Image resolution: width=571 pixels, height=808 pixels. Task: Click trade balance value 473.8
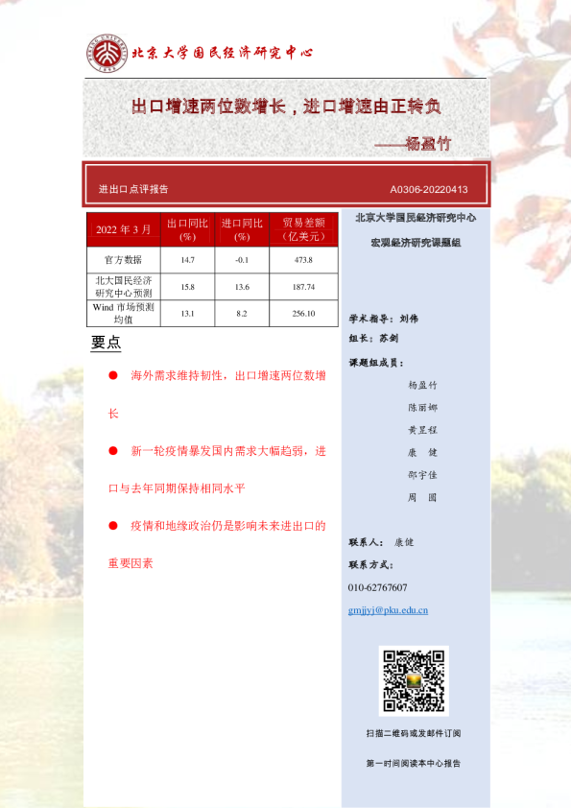[x=303, y=260]
